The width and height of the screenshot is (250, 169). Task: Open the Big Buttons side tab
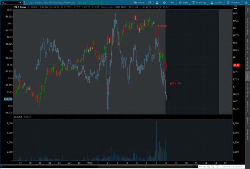248,64
